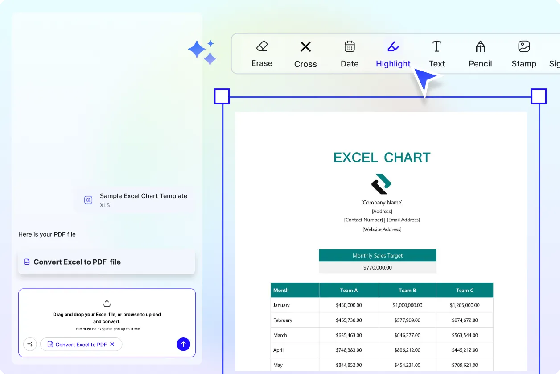Click the Convert Excel to PDF file button
This screenshot has width=560, height=374.
(107, 262)
